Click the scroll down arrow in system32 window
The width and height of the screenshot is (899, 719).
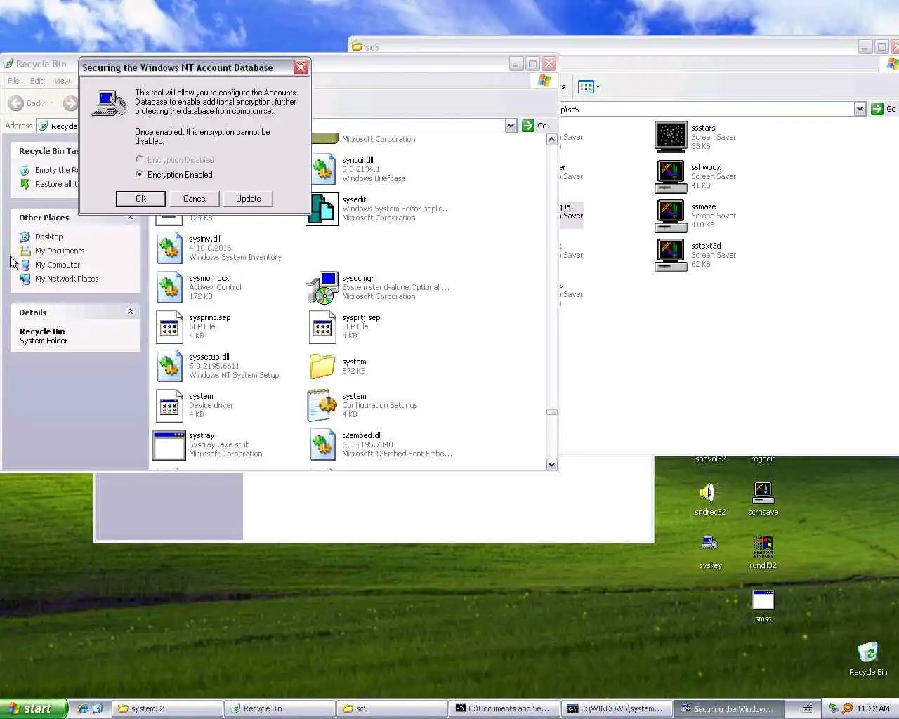click(x=551, y=464)
